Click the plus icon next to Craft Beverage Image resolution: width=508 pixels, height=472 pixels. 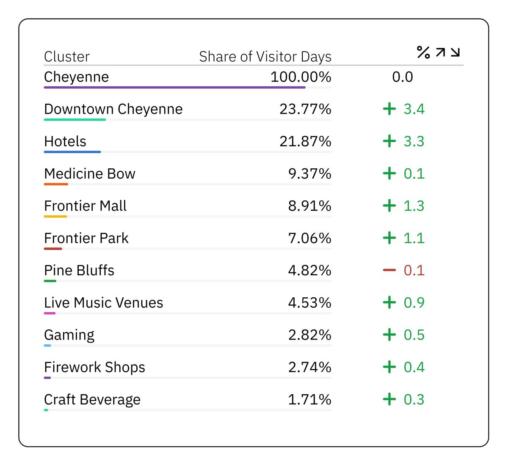pos(389,399)
